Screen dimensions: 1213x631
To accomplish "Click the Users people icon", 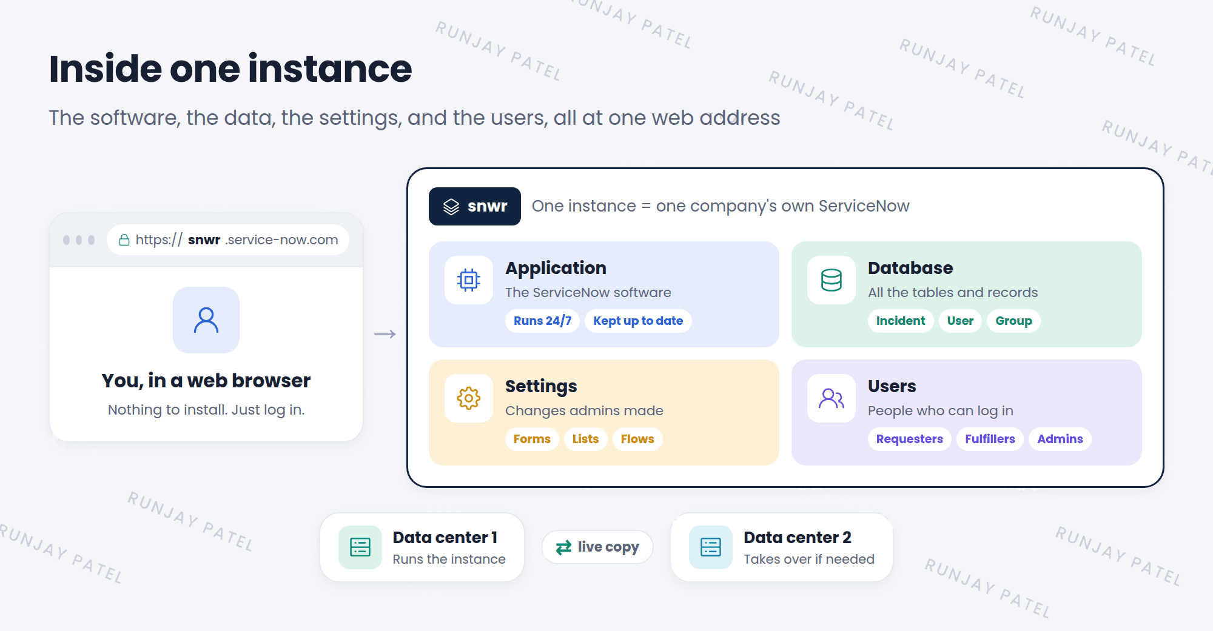I will pos(832,398).
